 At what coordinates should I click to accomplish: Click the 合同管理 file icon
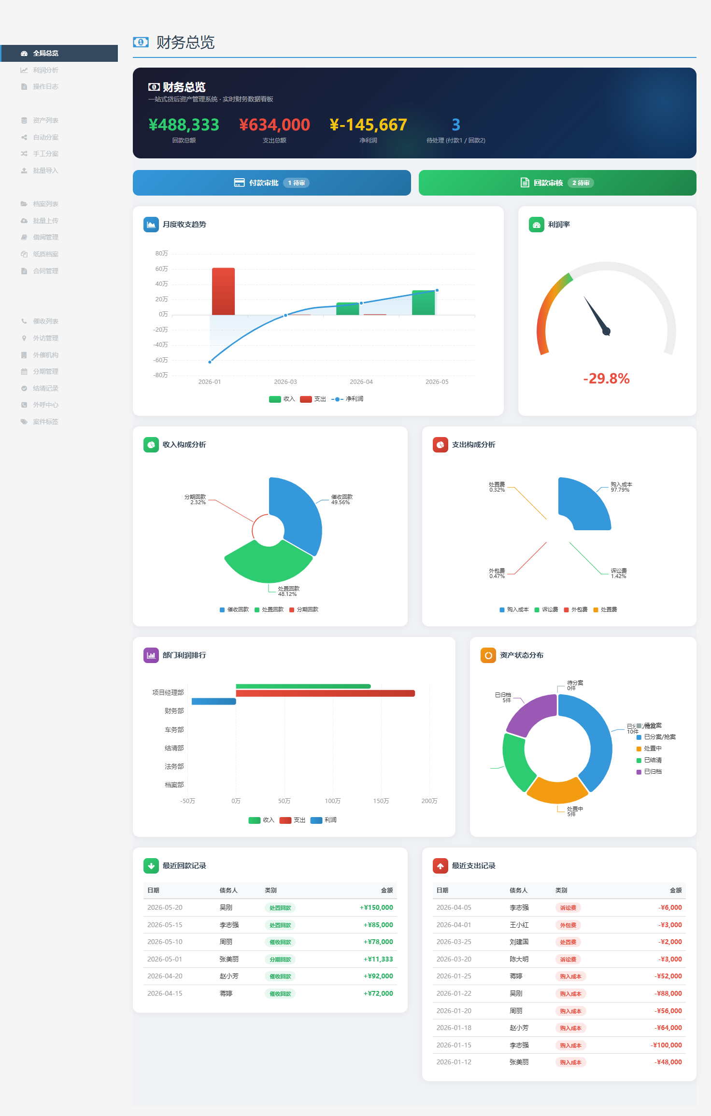point(24,271)
